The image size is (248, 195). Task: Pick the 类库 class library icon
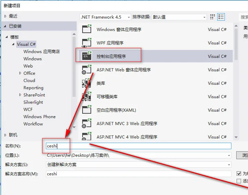[x=86, y=83]
